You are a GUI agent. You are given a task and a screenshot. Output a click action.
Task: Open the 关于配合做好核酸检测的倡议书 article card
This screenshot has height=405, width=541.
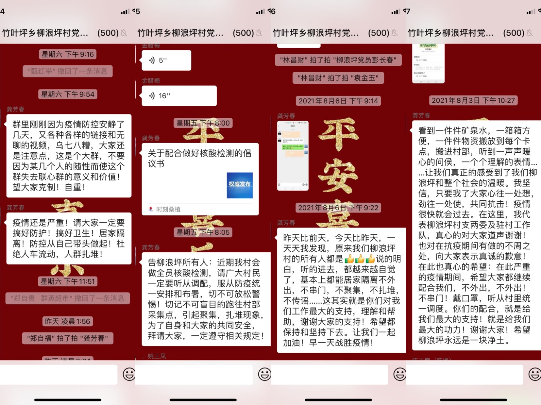coord(200,179)
